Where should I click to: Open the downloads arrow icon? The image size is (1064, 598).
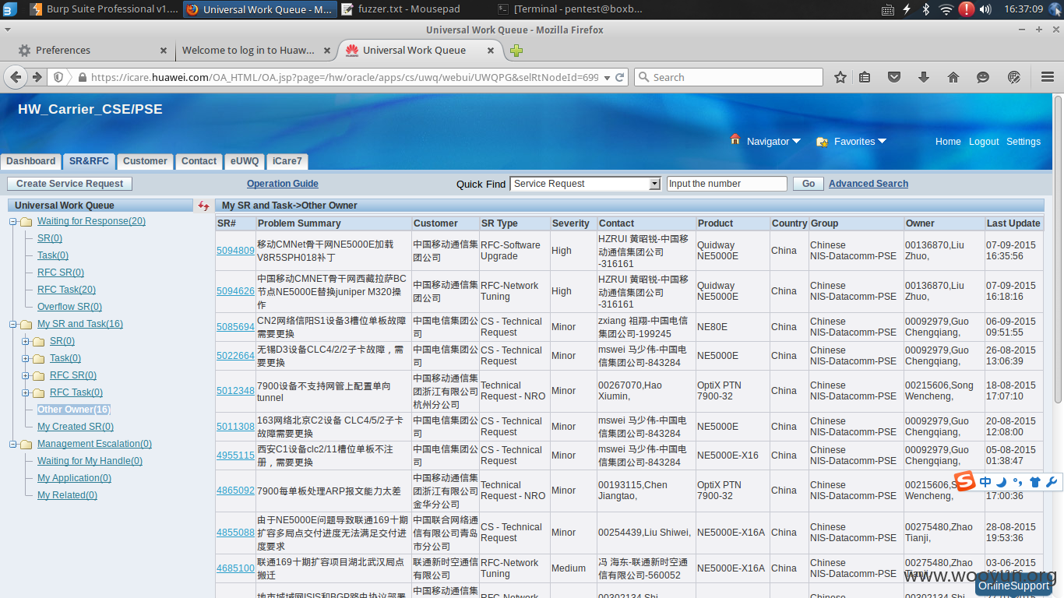point(924,77)
